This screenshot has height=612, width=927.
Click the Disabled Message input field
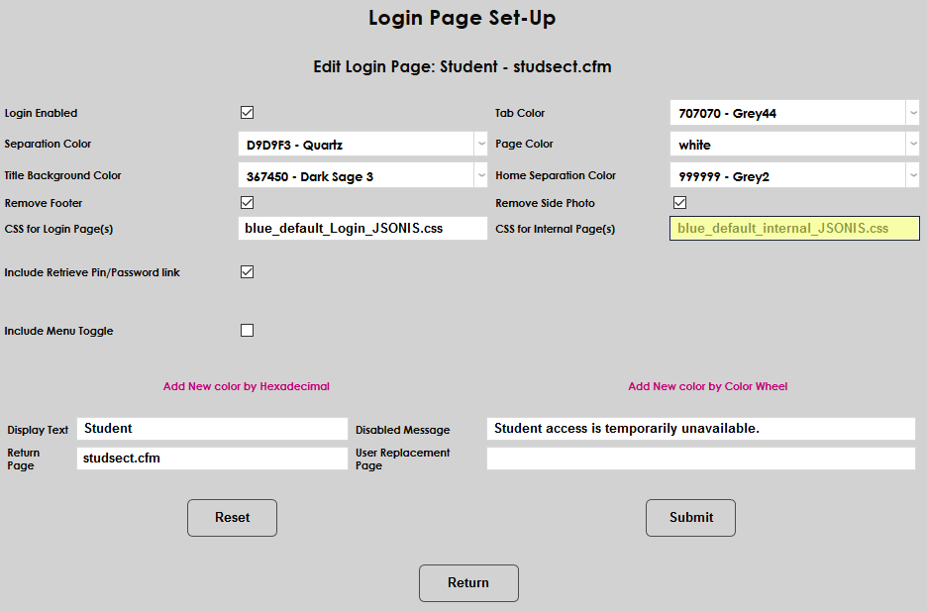[701, 429]
